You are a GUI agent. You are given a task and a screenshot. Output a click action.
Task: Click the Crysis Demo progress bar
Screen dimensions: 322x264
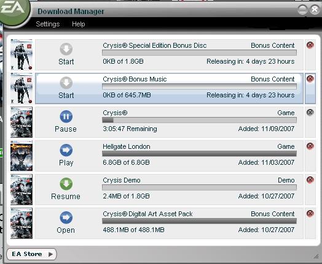[199, 187]
